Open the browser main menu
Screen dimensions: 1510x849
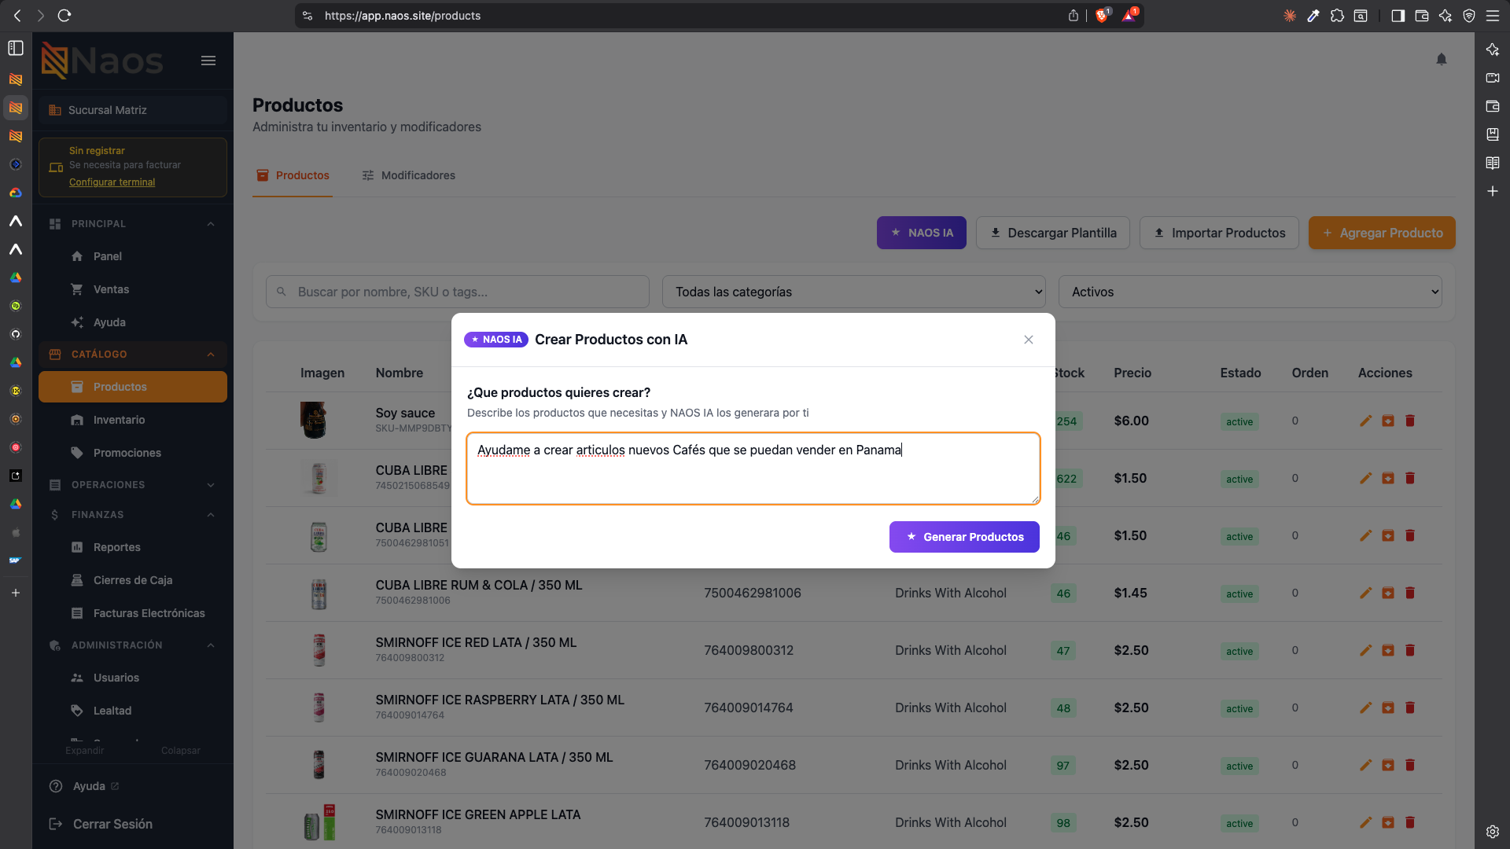[x=1493, y=16]
